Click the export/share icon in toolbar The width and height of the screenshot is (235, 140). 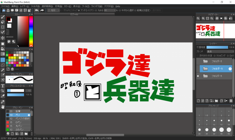tap(8, 10)
